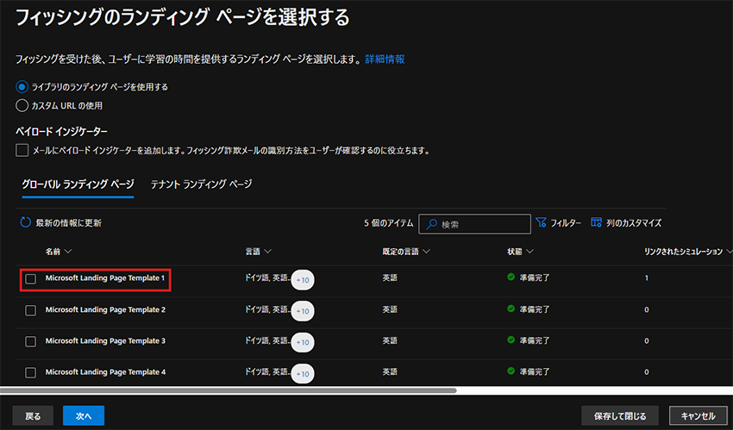Click the 5 個のアイテム count text
Screen dimensions: 733x430
(x=389, y=223)
